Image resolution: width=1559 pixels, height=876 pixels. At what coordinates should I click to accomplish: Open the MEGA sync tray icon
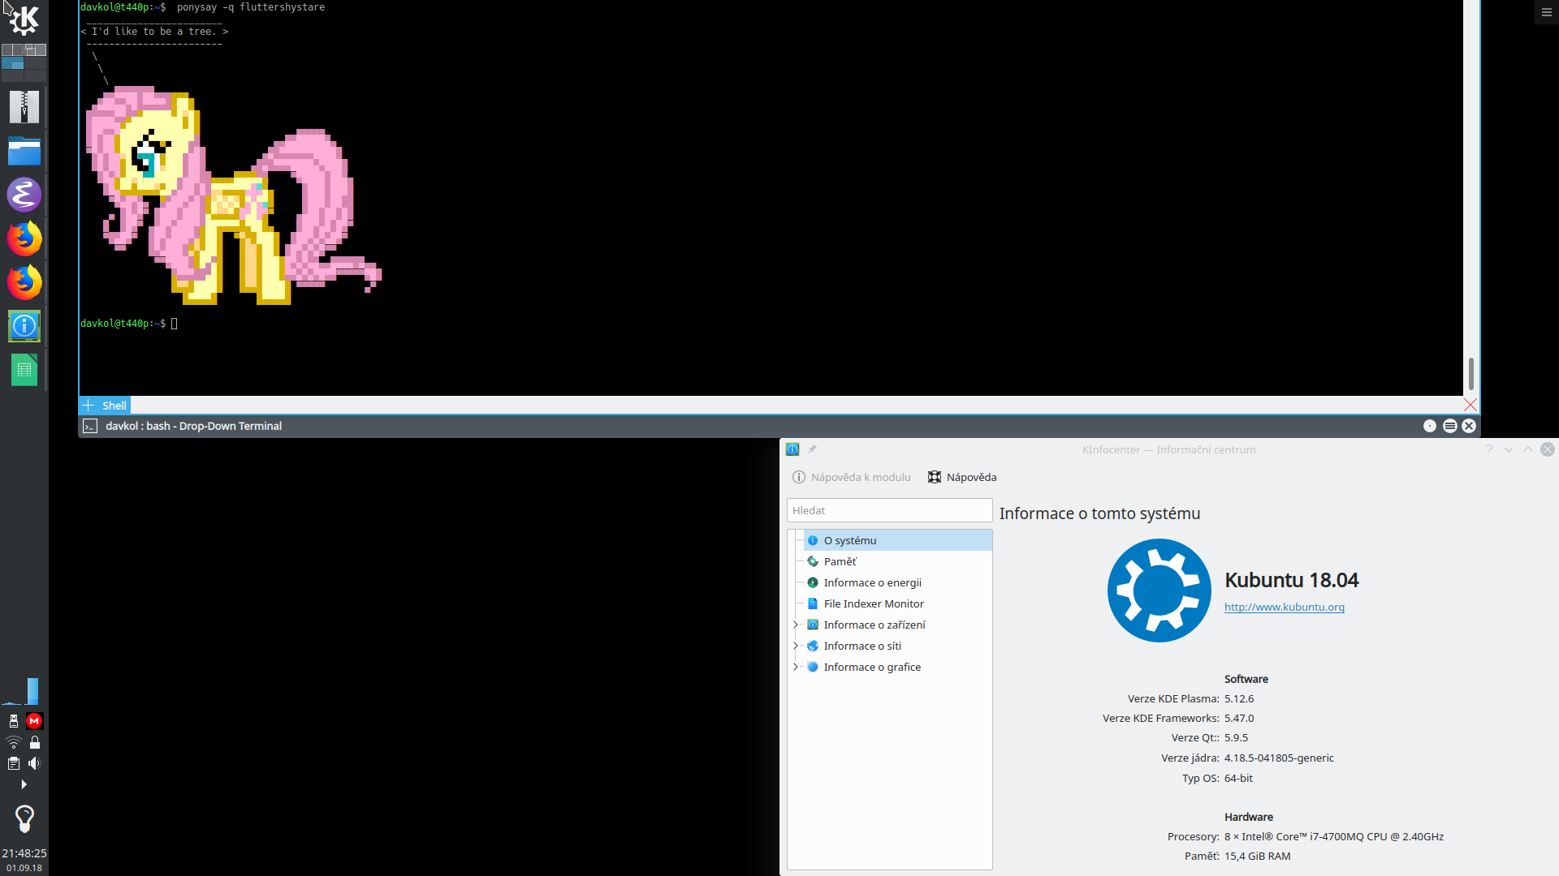coord(34,721)
